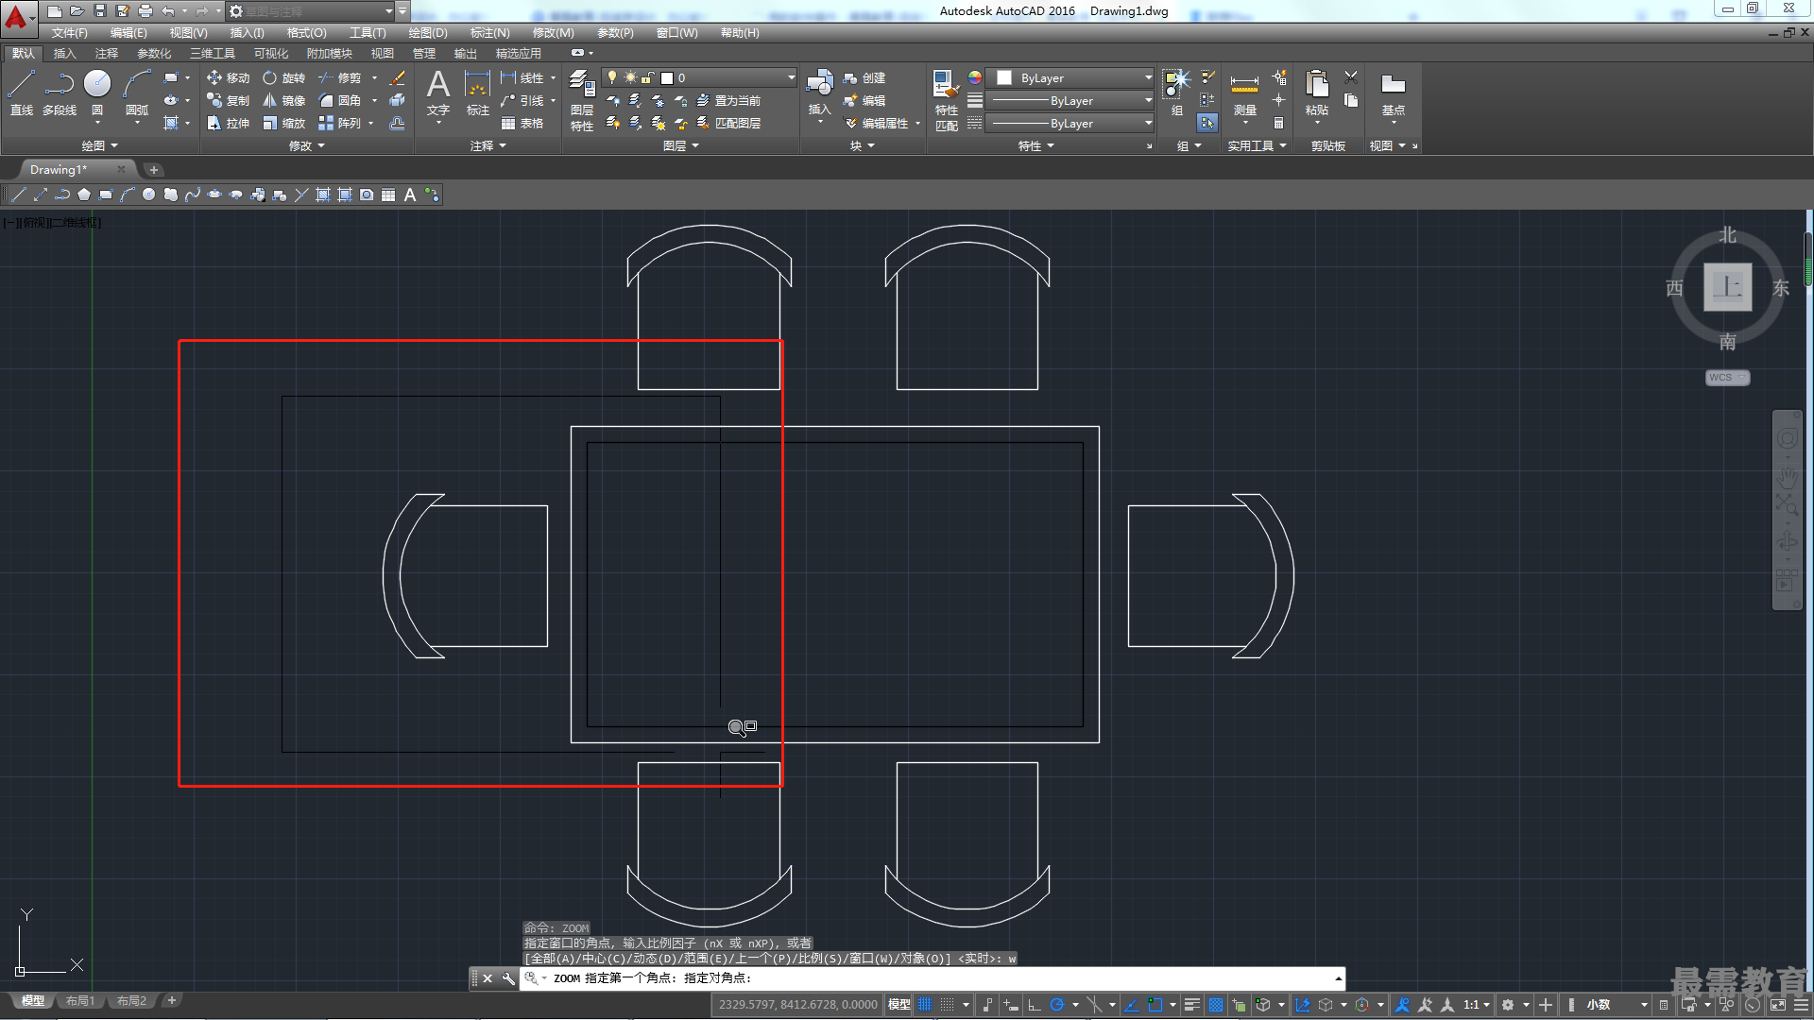Open the workspace selector dropdown
Screen dimensions: 1814x1020
(310, 11)
